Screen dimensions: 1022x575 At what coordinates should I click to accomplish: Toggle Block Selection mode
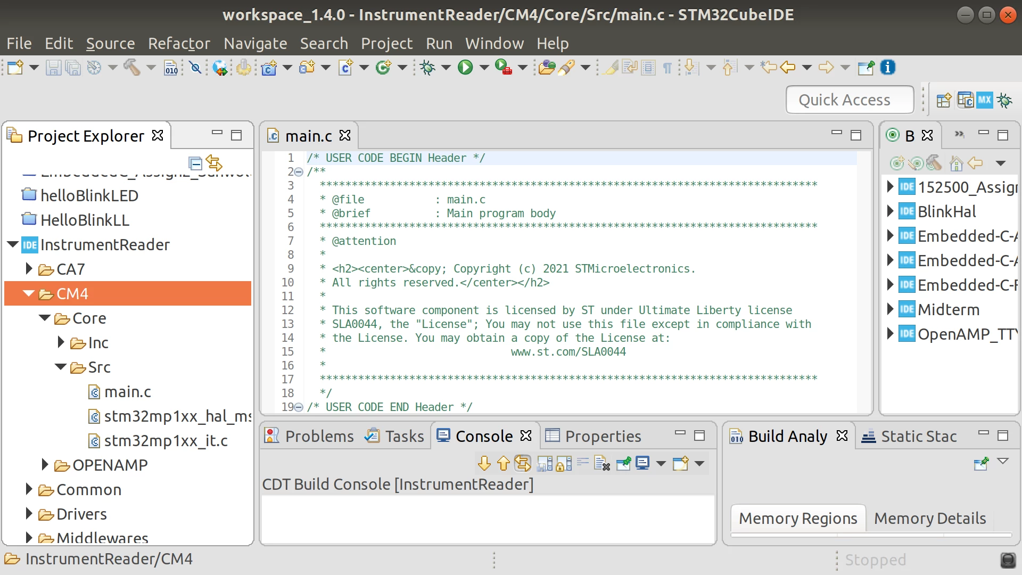[x=648, y=68]
